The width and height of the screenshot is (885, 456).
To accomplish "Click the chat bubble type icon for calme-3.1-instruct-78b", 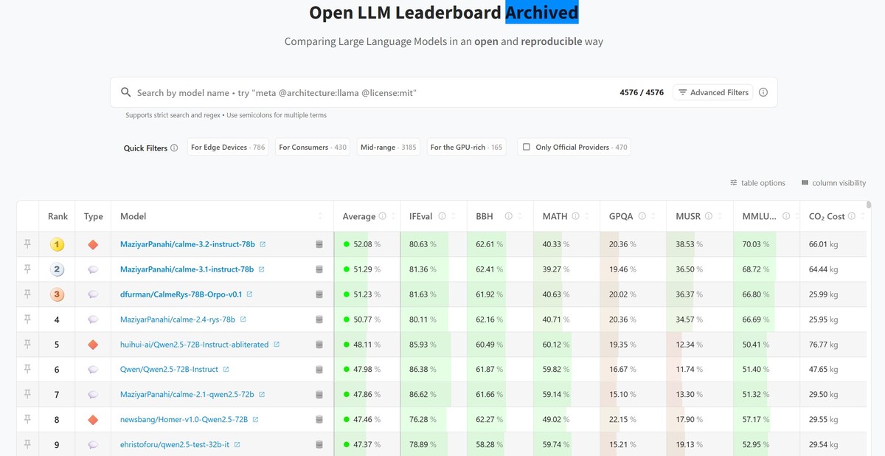I will 93,269.
